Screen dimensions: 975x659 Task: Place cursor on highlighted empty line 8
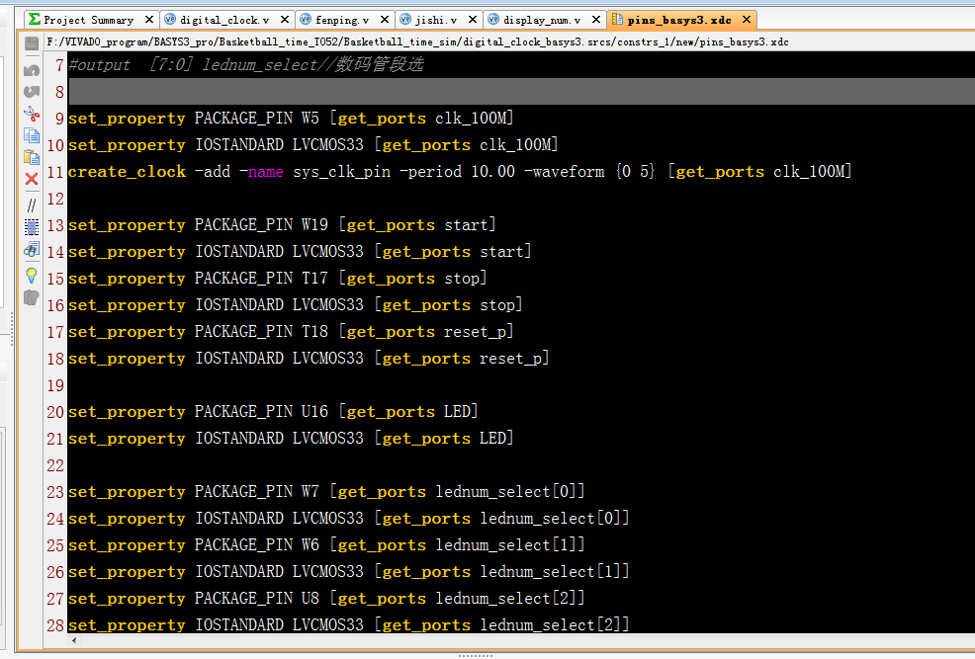[521, 91]
